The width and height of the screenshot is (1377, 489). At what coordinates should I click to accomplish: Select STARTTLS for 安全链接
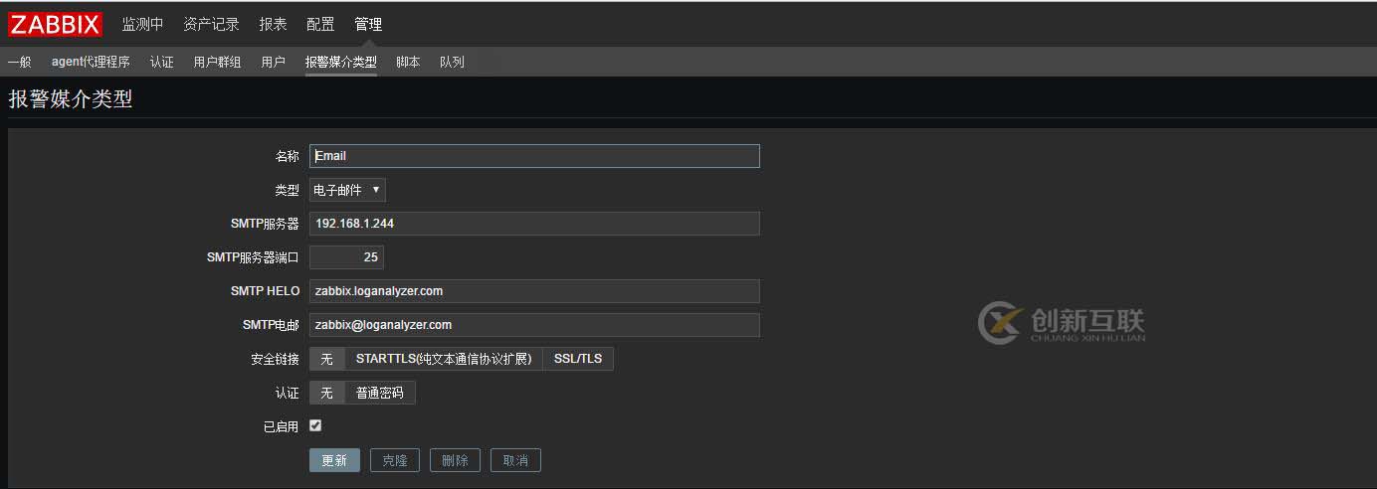tap(444, 359)
